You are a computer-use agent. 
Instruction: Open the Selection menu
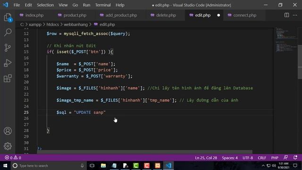[45, 5]
